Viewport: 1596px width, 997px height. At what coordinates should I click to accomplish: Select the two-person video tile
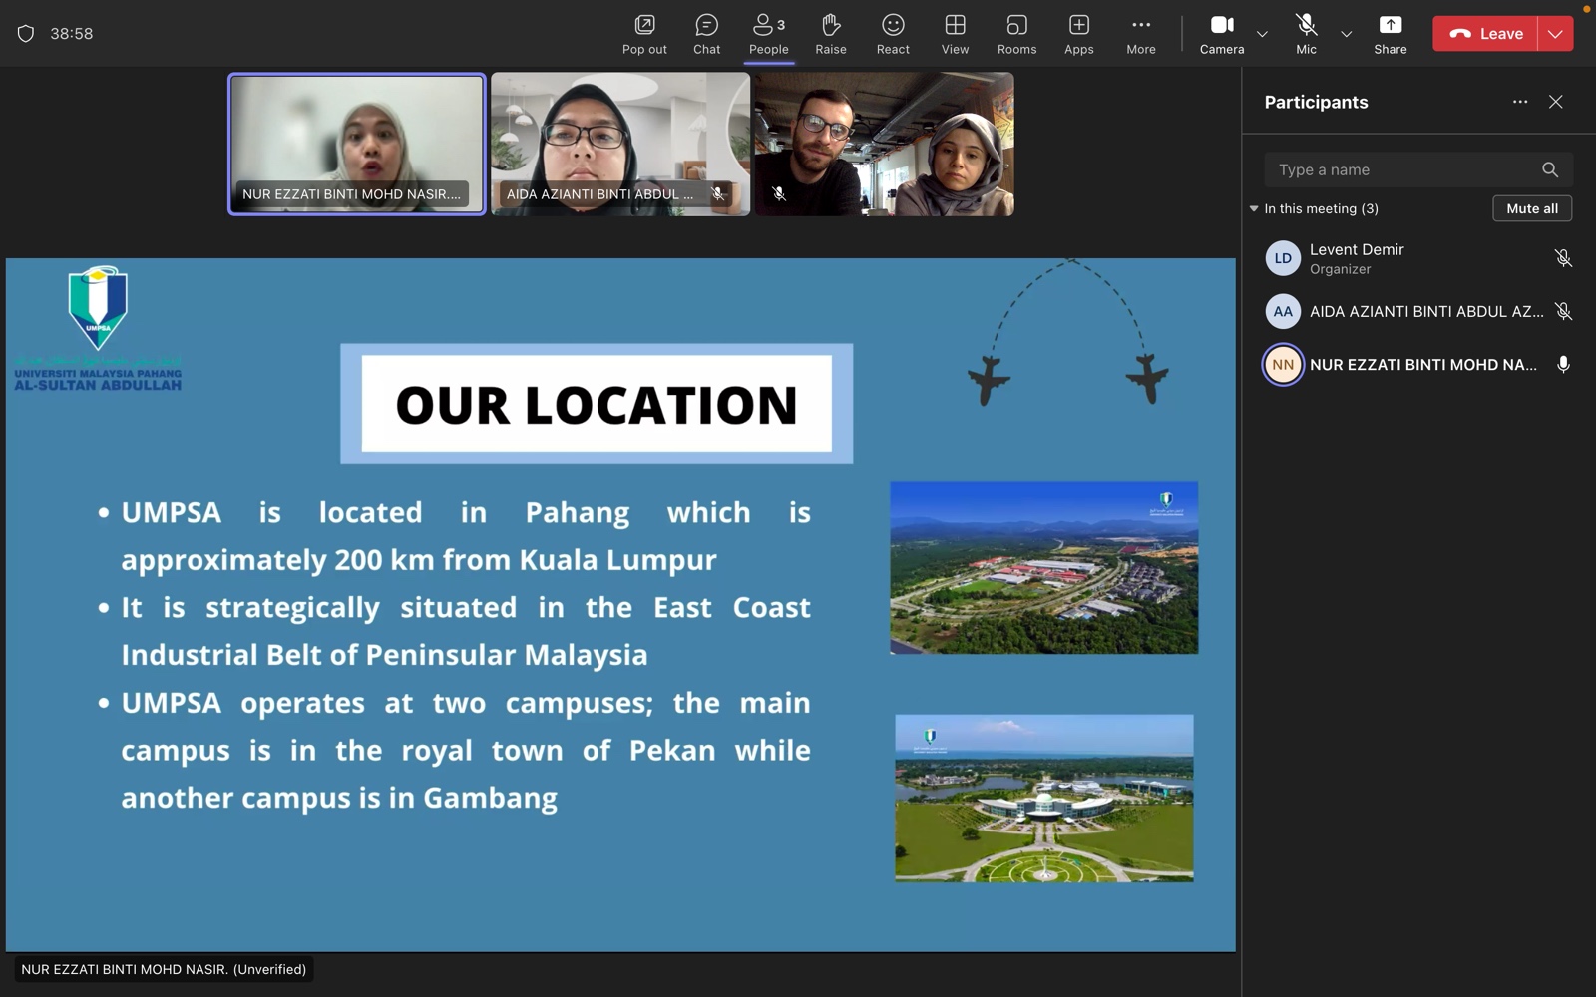click(884, 144)
